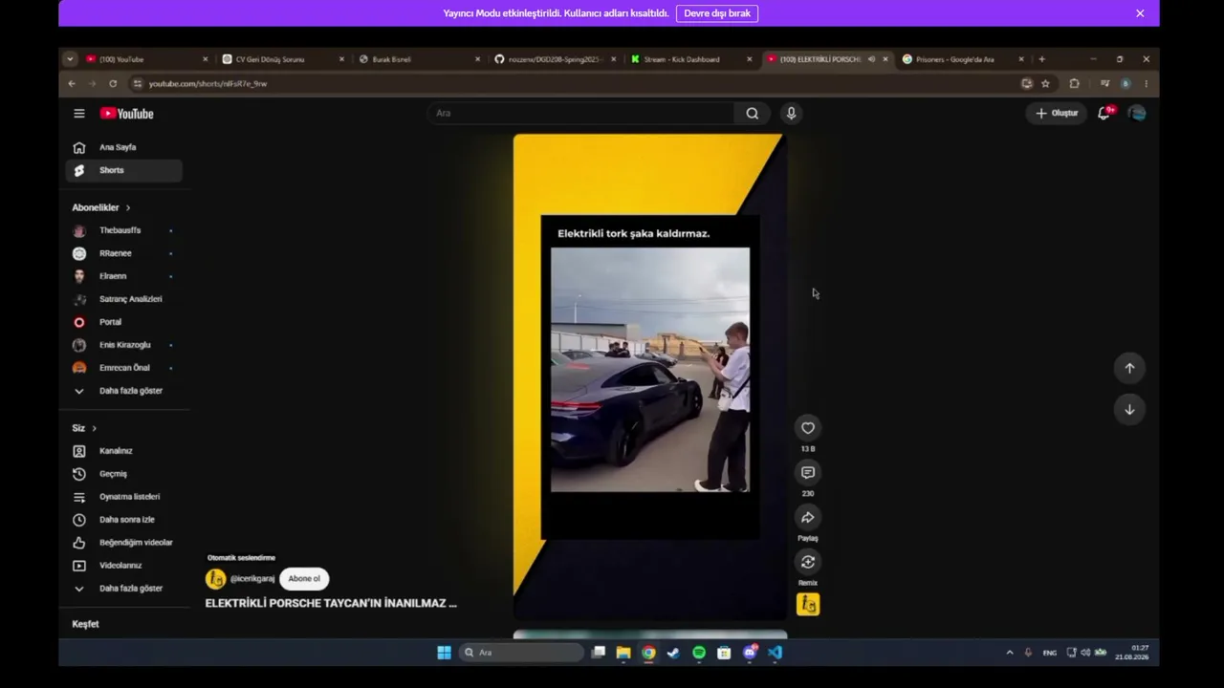Open Videolarınız in the sidebar
Viewport: 1224px width, 688px height.
tap(124, 566)
